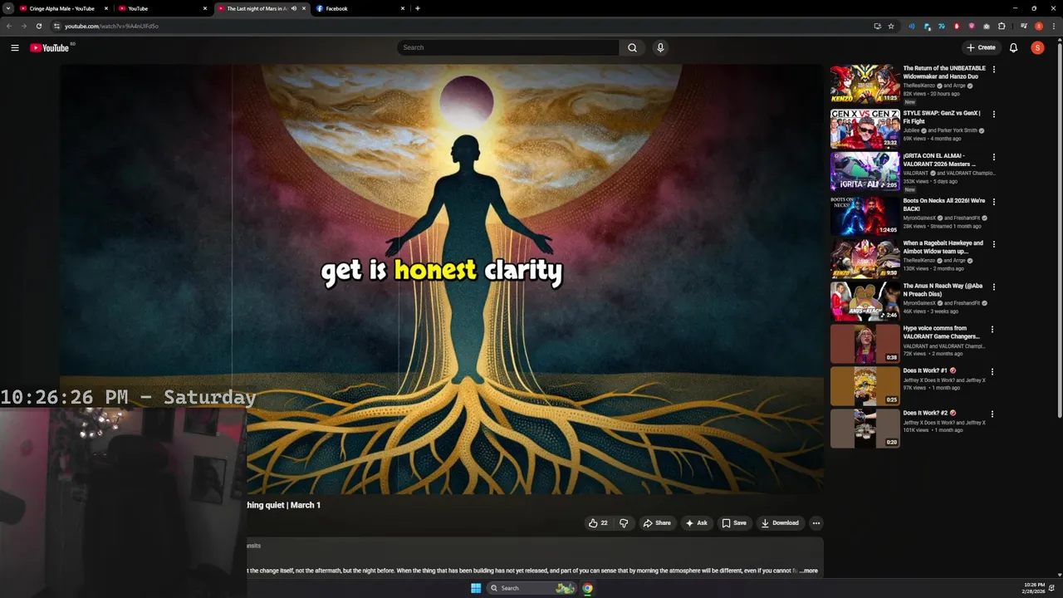Viewport: 1063px width, 598px height.
Task: Click the pink shield extension icon
Action: point(972,26)
